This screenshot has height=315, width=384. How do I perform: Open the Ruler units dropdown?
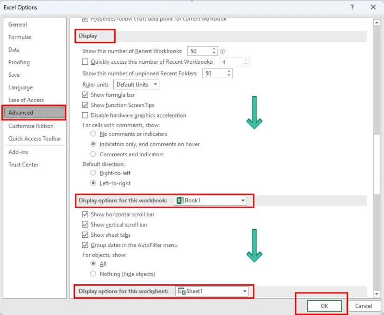[136, 85]
